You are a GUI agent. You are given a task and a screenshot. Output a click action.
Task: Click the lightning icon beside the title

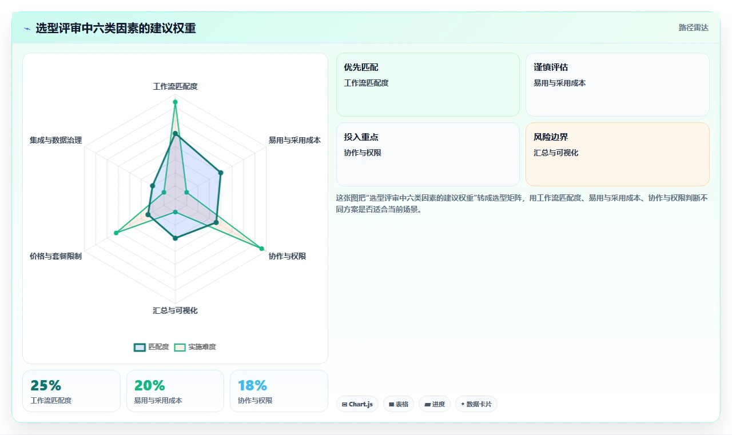[x=27, y=28]
